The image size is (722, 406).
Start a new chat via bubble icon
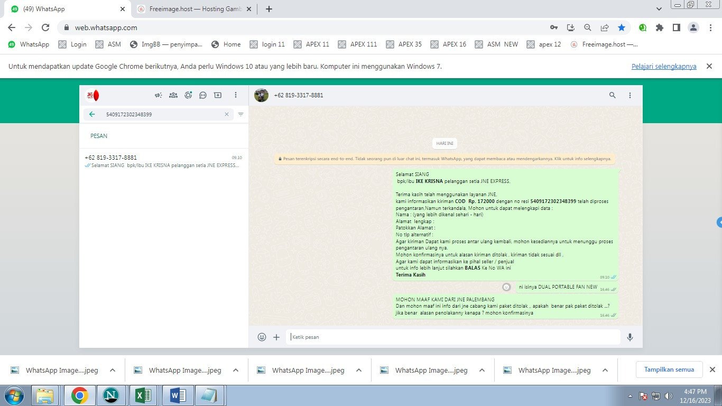coord(202,95)
